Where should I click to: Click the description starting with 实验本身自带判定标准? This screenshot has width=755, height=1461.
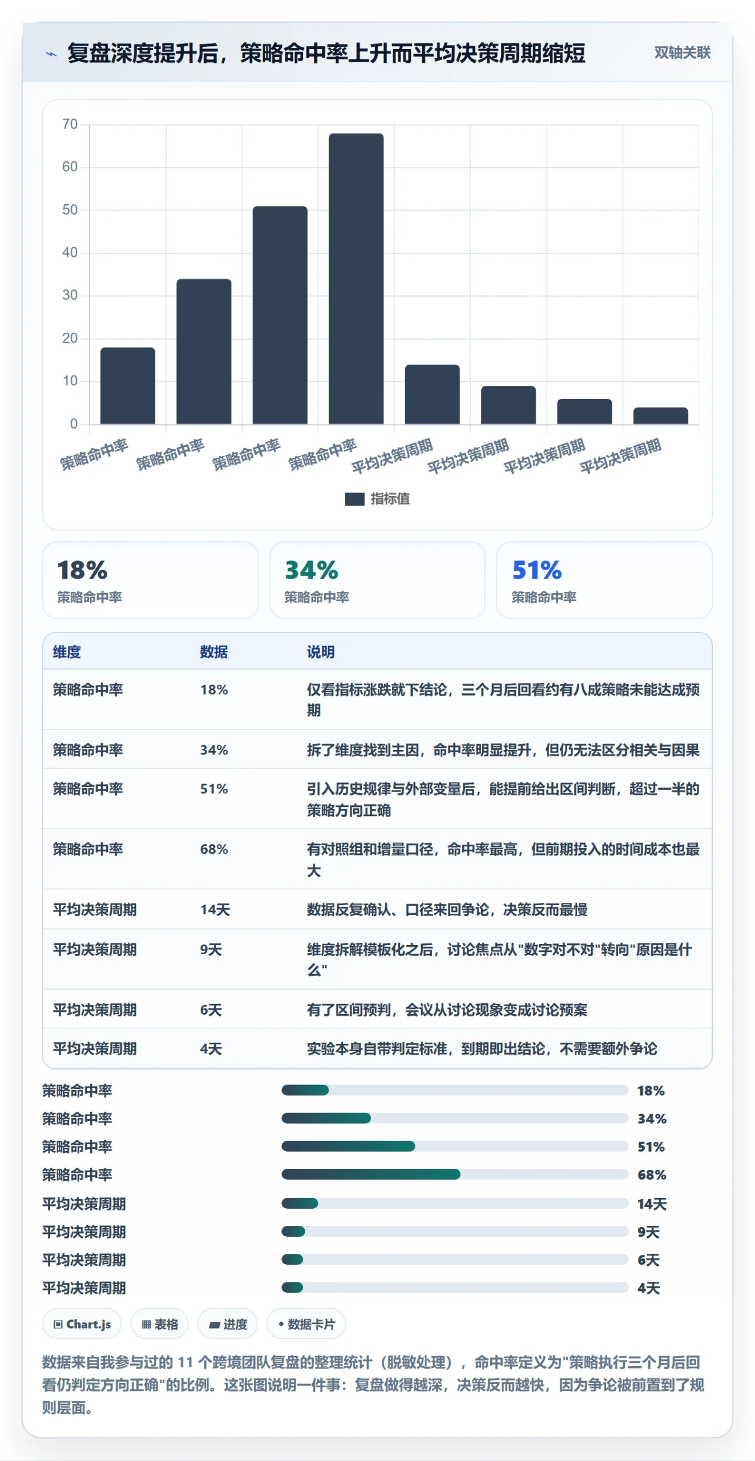482,1049
